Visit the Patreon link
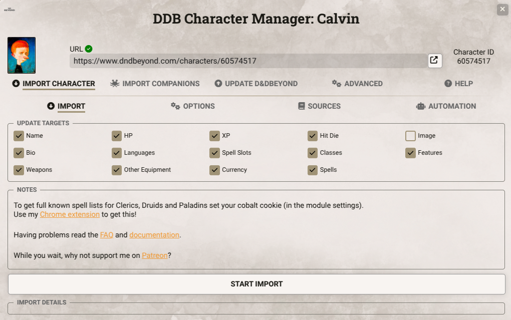The height and width of the screenshot is (320, 511). click(155, 255)
